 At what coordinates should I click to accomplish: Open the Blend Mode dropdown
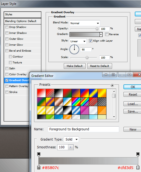tap(85, 23)
